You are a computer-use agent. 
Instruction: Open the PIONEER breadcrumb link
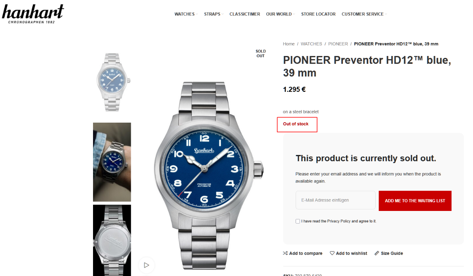coord(338,44)
